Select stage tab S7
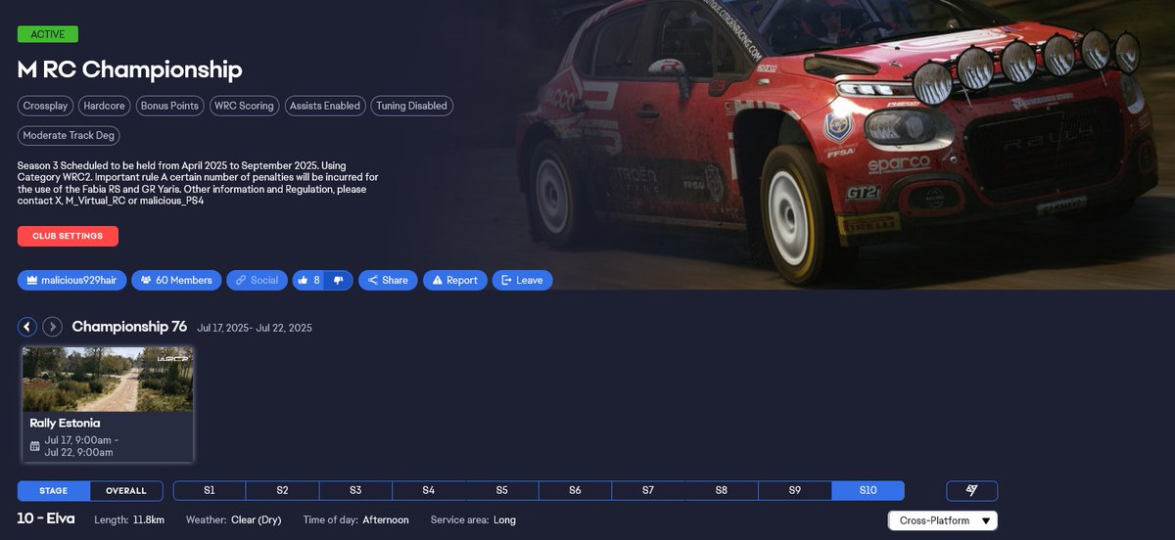The height and width of the screenshot is (540, 1175). point(648,490)
